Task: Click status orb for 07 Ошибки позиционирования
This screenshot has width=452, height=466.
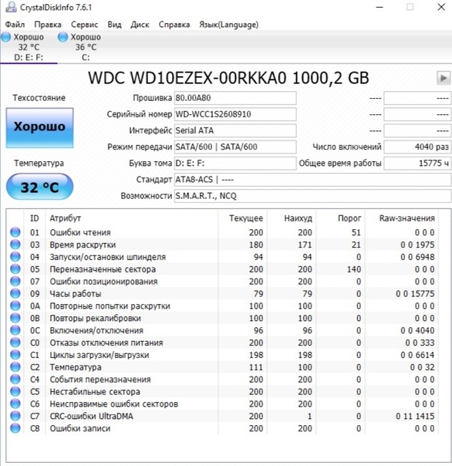Action: click(x=15, y=281)
